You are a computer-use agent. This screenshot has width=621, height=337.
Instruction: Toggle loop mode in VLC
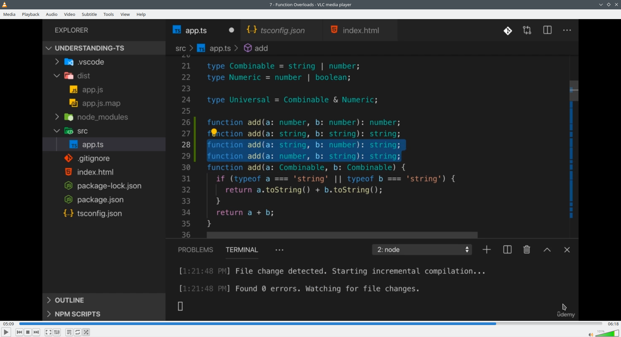coord(78,332)
